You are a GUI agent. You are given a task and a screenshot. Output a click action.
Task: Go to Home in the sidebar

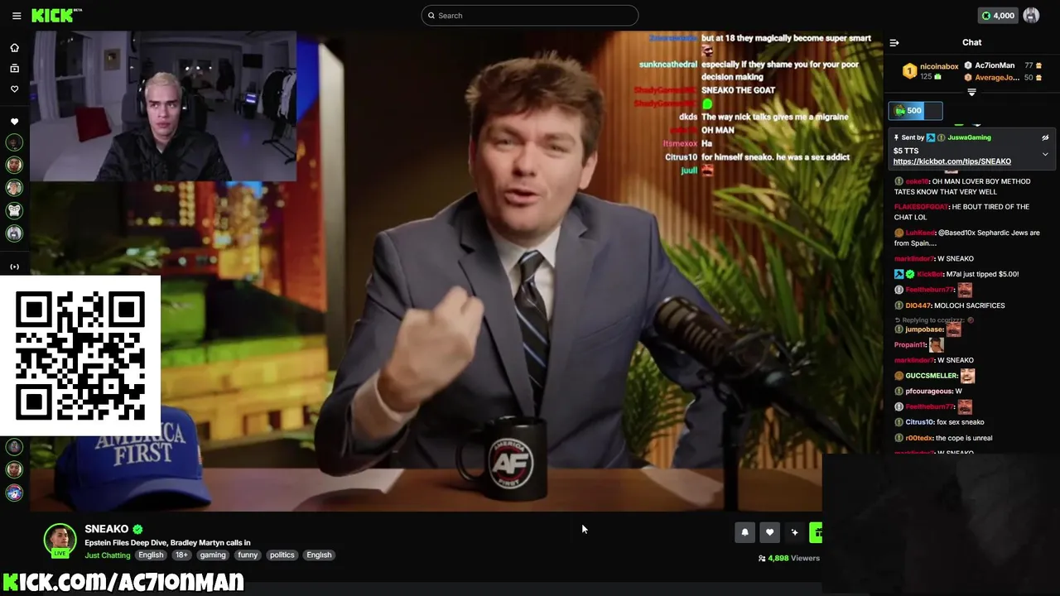[x=14, y=48]
